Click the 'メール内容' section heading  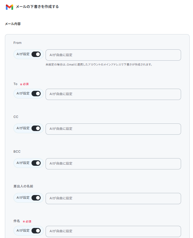point(13,24)
